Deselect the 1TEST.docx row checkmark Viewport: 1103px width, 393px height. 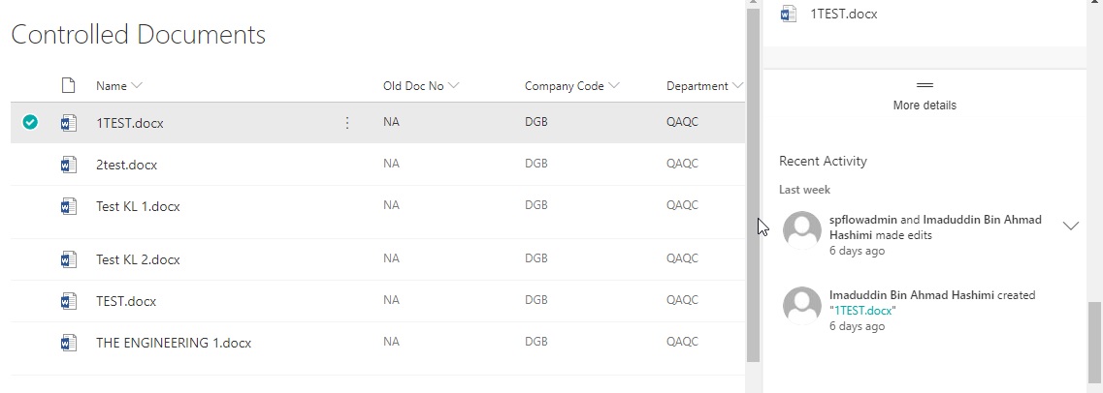(29, 123)
